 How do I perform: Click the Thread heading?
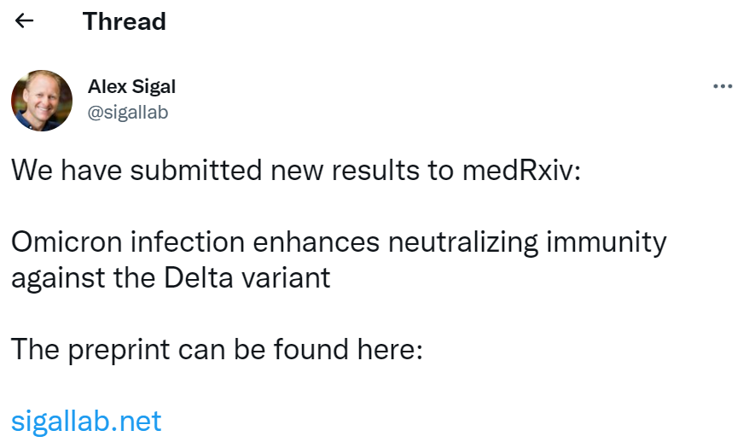(125, 21)
